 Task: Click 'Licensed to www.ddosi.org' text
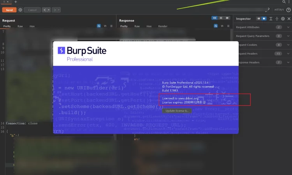(180, 98)
